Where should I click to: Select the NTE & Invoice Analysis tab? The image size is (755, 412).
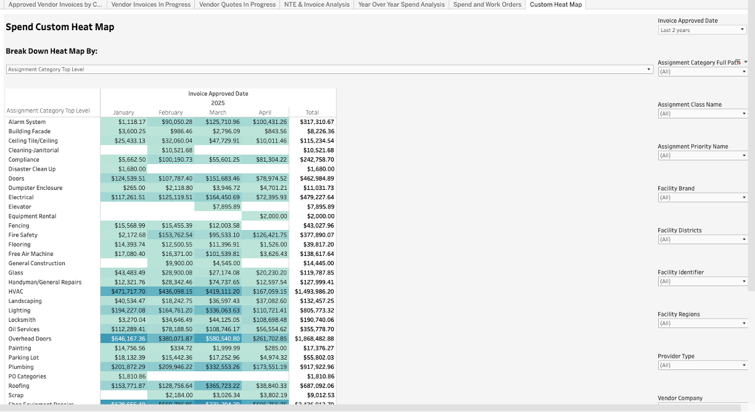click(x=316, y=4)
